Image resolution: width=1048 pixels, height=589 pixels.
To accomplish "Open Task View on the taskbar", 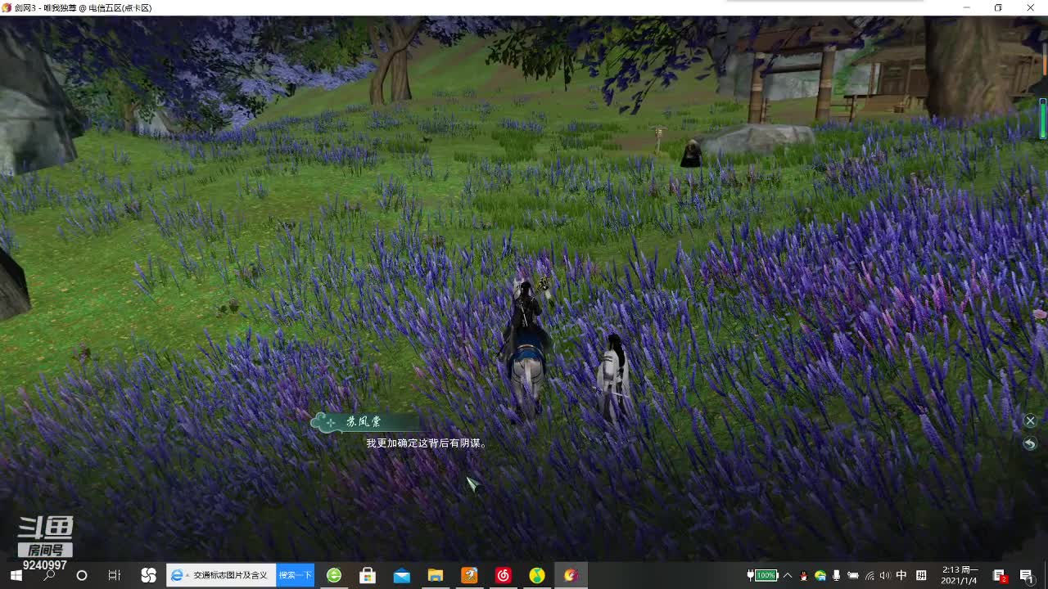I will [115, 576].
